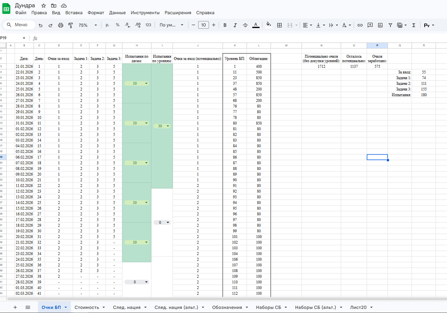Open the 30 dropdown chip in column I
The image size is (447, 313).
(161, 126)
